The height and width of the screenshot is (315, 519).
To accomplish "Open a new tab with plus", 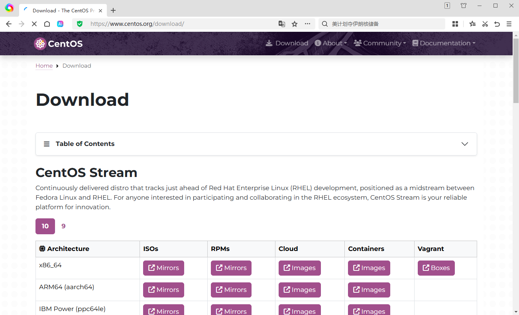I will click(113, 10).
